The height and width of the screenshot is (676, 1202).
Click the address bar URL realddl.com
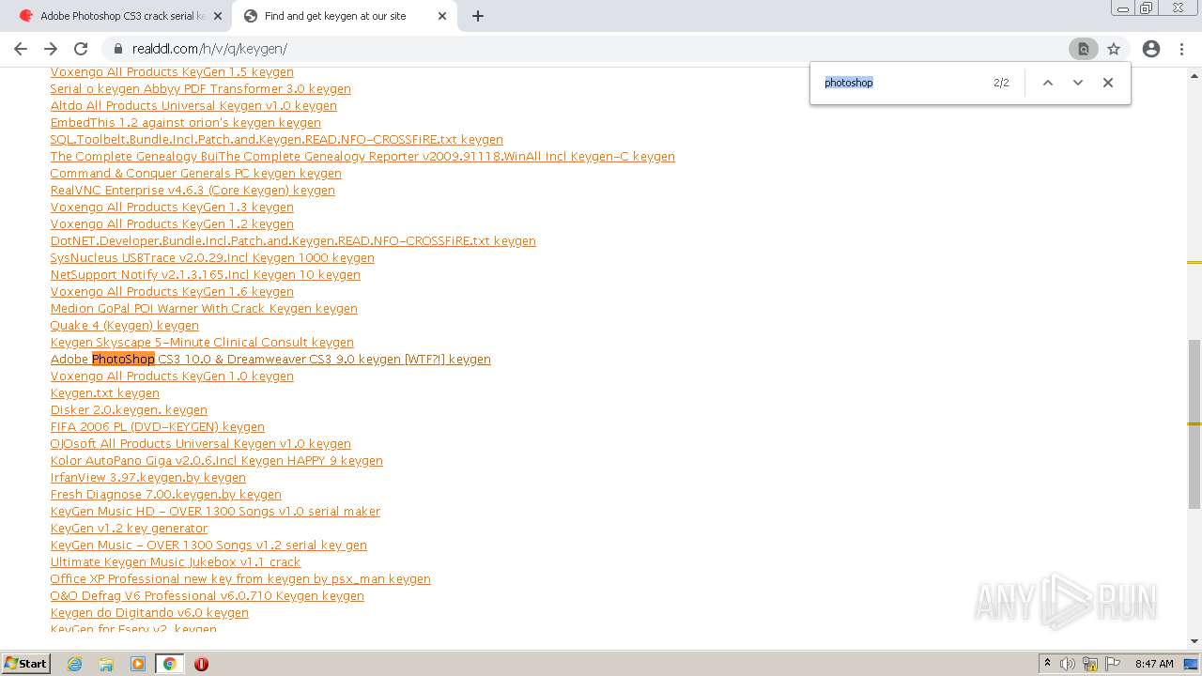coord(209,49)
